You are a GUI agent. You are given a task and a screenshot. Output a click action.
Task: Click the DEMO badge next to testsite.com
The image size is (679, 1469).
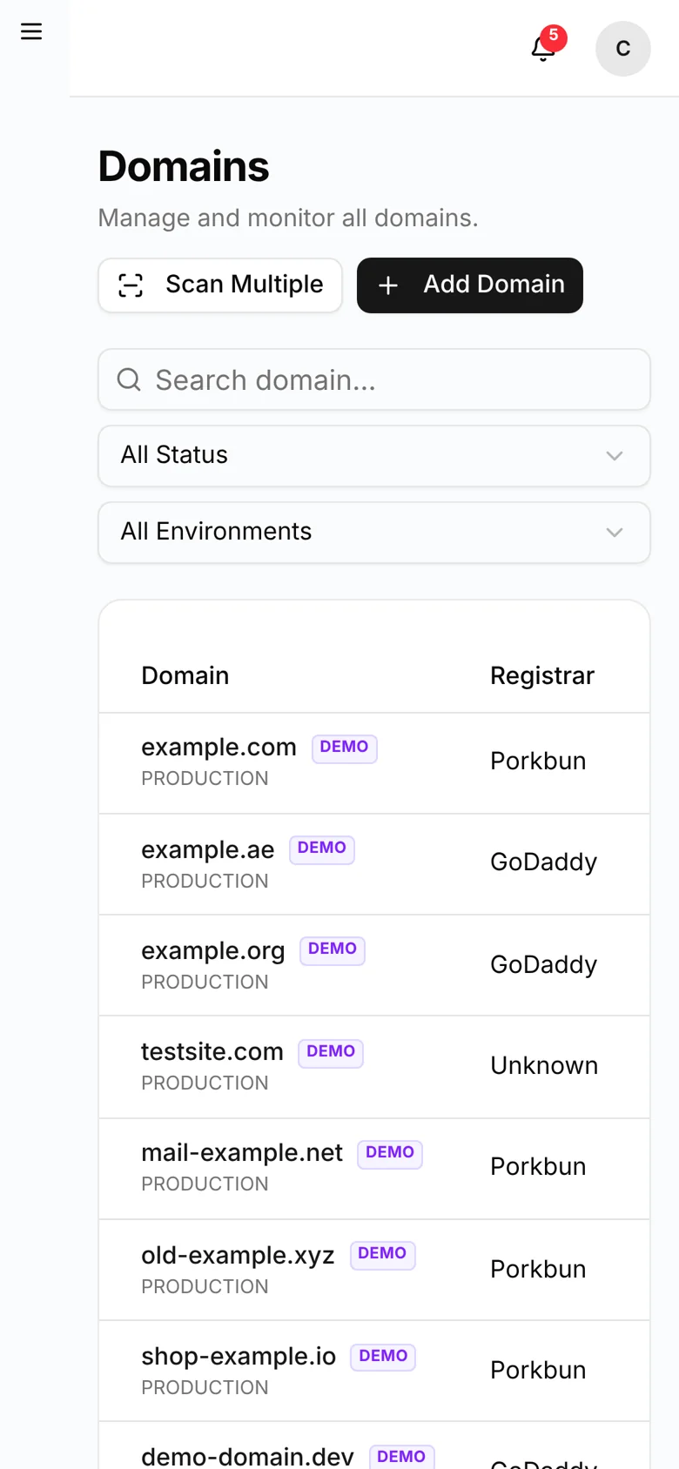(331, 1052)
